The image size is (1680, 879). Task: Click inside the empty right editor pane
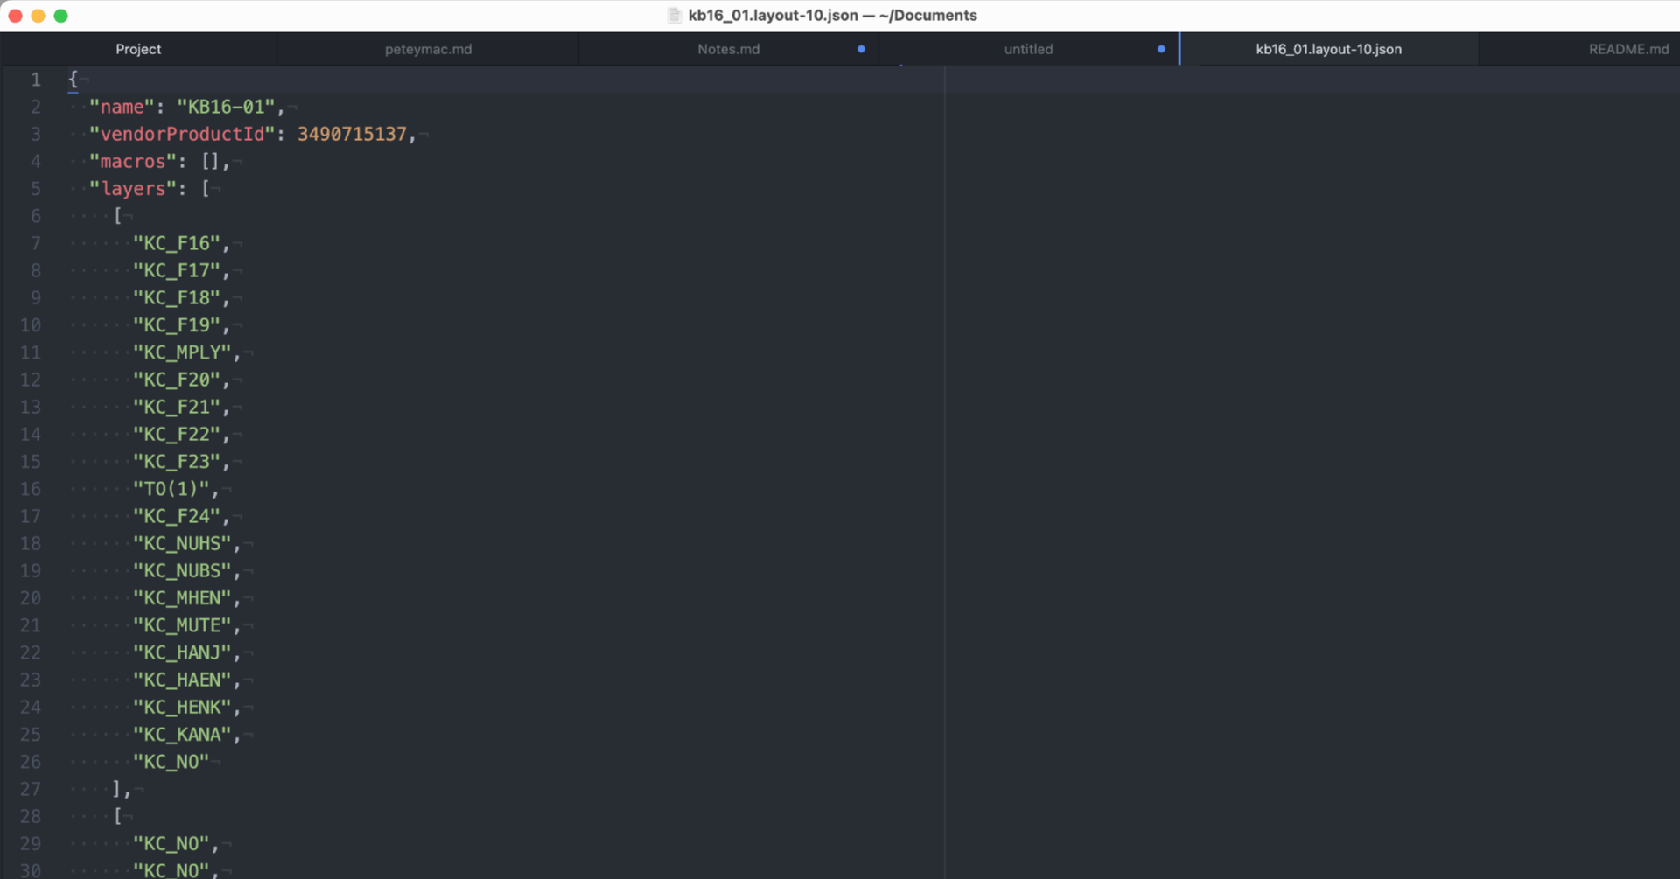(1312, 437)
